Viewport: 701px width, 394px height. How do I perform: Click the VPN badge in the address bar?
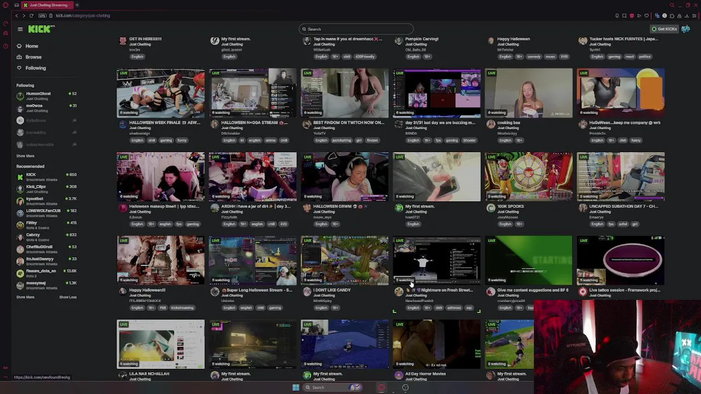[42, 15]
